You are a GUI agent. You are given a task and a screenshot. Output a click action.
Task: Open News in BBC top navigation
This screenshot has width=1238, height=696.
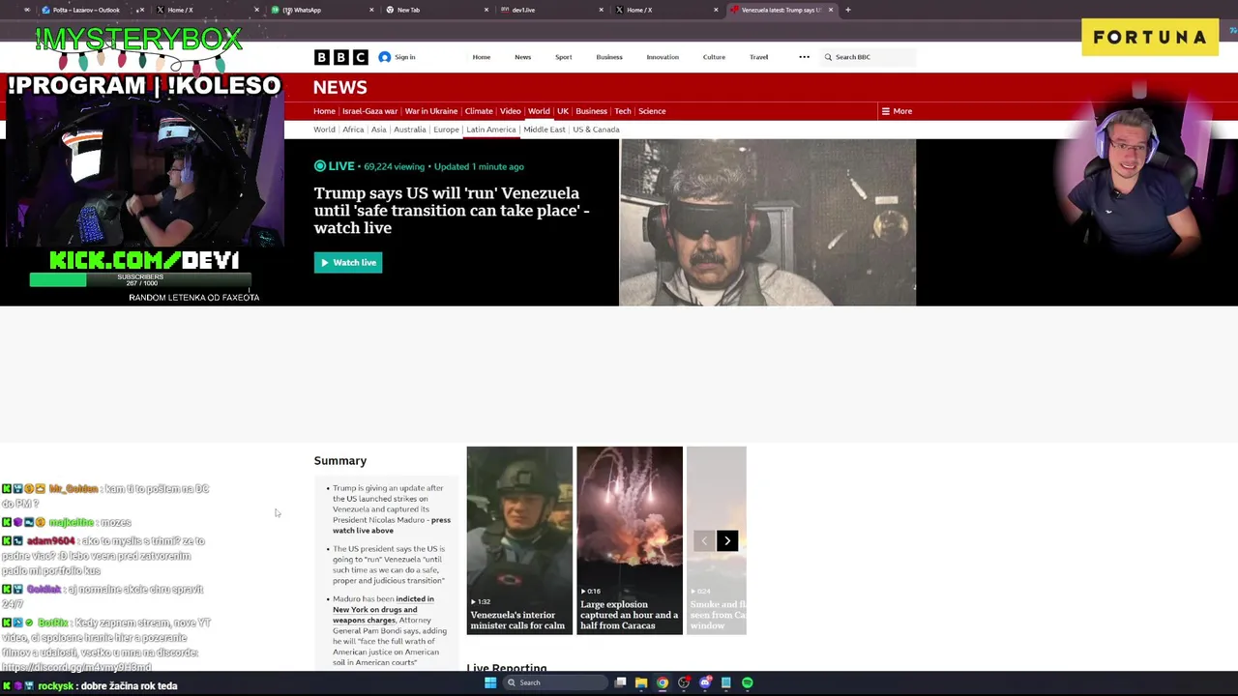[522, 57]
